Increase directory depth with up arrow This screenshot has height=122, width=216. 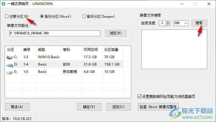168,22
